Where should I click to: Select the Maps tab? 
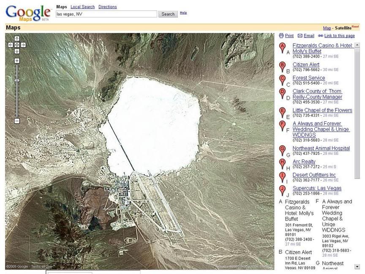(x=61, y=7)
